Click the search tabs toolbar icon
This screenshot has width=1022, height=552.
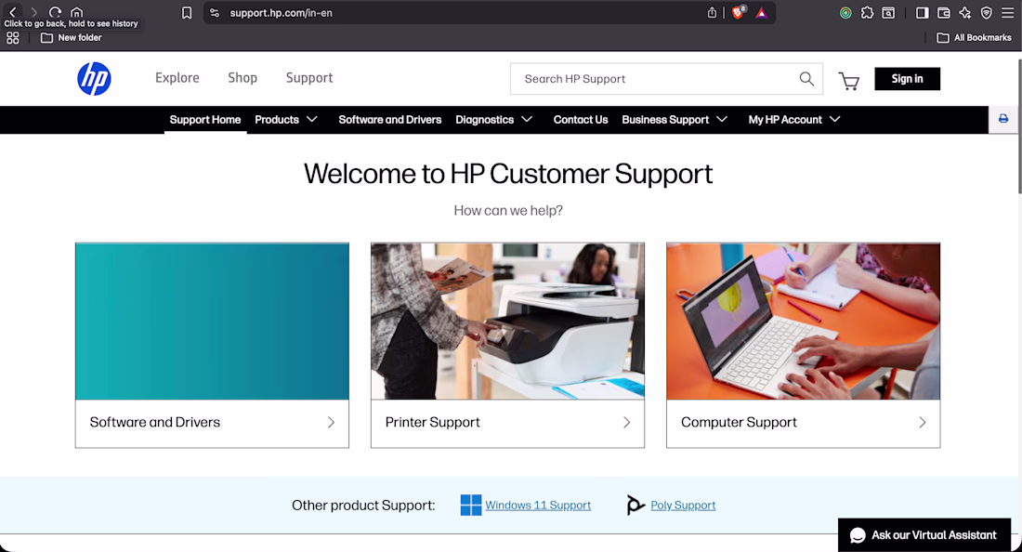click(888, 12)
